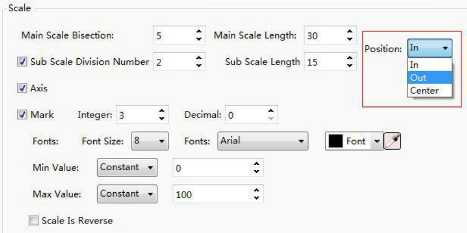Click the Max Value number field
Screen dimensions: 467x233
tap(211, 195)
